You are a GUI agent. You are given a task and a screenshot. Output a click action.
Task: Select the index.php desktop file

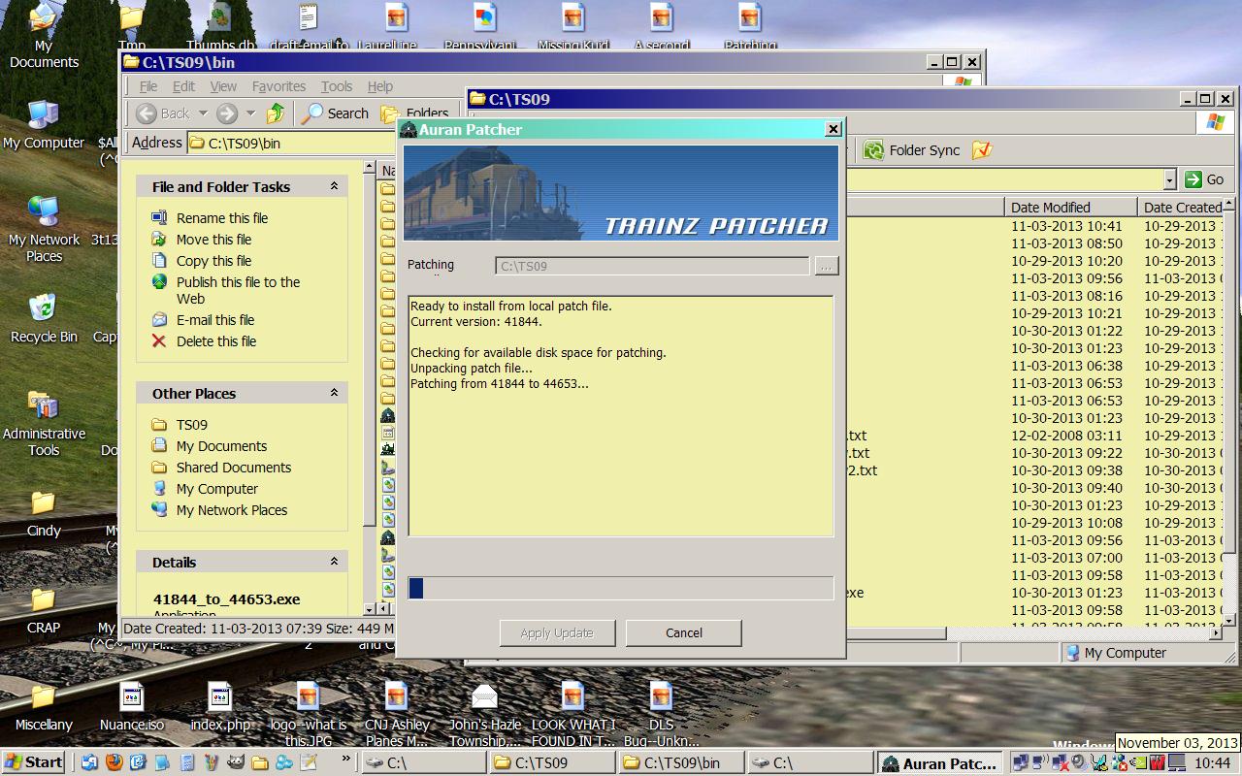(x=220, y=707)
